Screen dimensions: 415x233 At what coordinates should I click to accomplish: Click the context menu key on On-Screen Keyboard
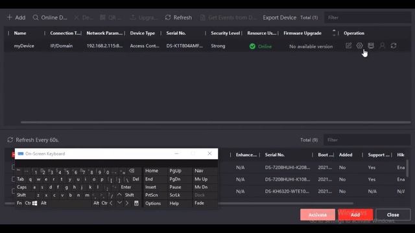tap(136, 203)
